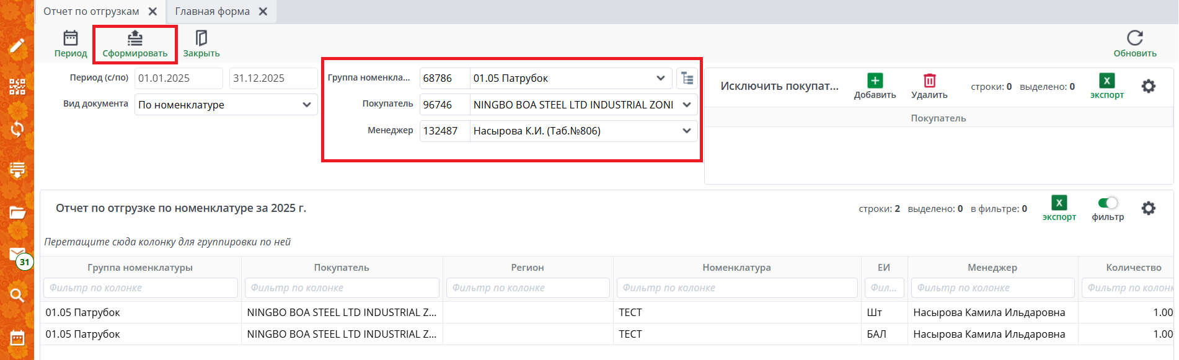Open the mail icon with 31 badge
This screenshot has width=1179, height=360.
click(x=17, y=255)
